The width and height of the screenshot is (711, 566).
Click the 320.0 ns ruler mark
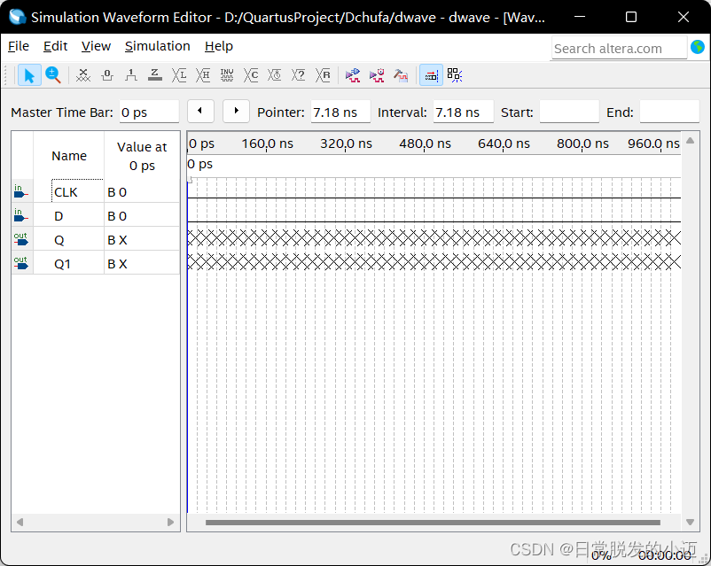coord(346,143)
